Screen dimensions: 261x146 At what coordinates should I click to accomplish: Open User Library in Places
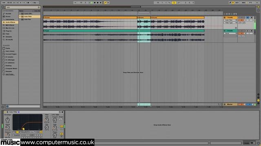pyautogui.click(x=10, y=51)
